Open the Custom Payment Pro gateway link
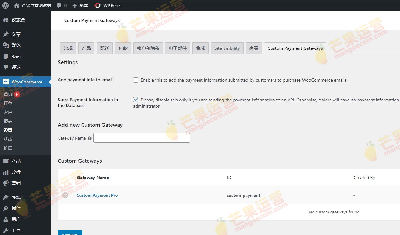The image size is (400, 235). (97, 195)
